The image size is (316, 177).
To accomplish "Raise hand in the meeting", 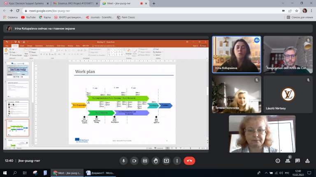I will click(156, 161).
